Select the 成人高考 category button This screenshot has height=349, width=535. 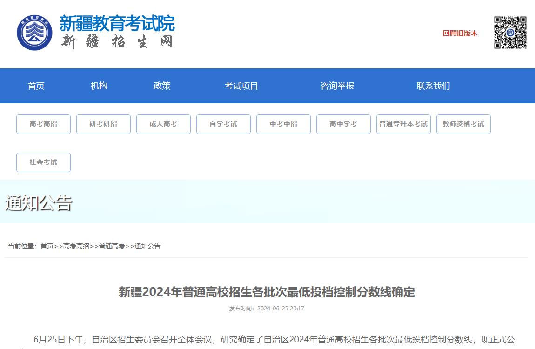[163, 124]
